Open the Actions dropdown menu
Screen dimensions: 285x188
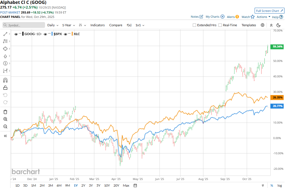(263, 17)
